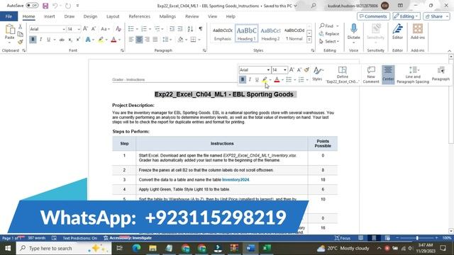The width and height of the screenshot is (454, 255).
Task: Click New Comment in mini toolbar
Action: 371,74
